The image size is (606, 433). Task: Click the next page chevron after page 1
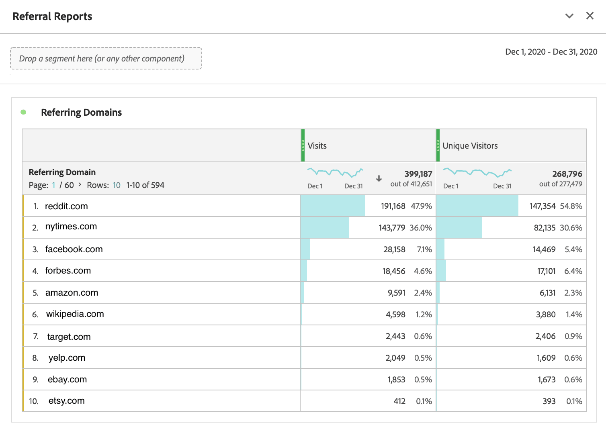(80, 185)
